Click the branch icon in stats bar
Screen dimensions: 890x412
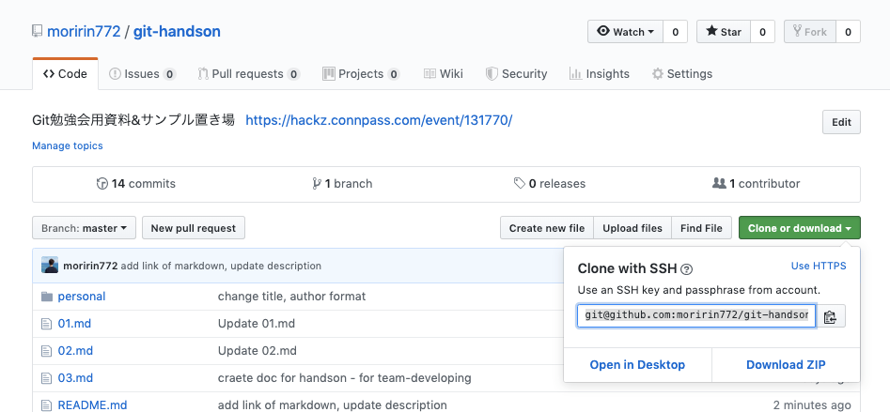318,184
